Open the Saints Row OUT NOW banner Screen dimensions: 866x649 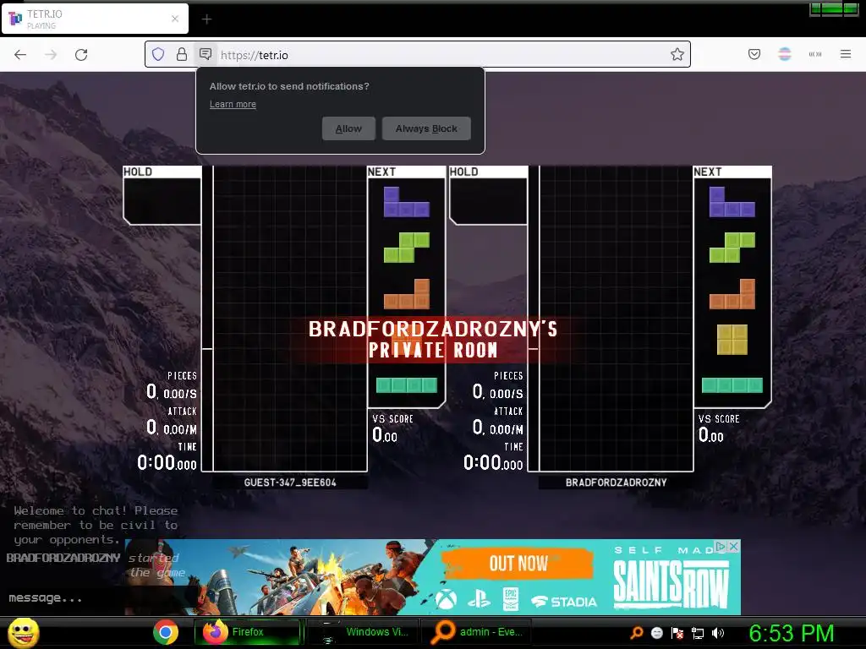tap(518, 564)
